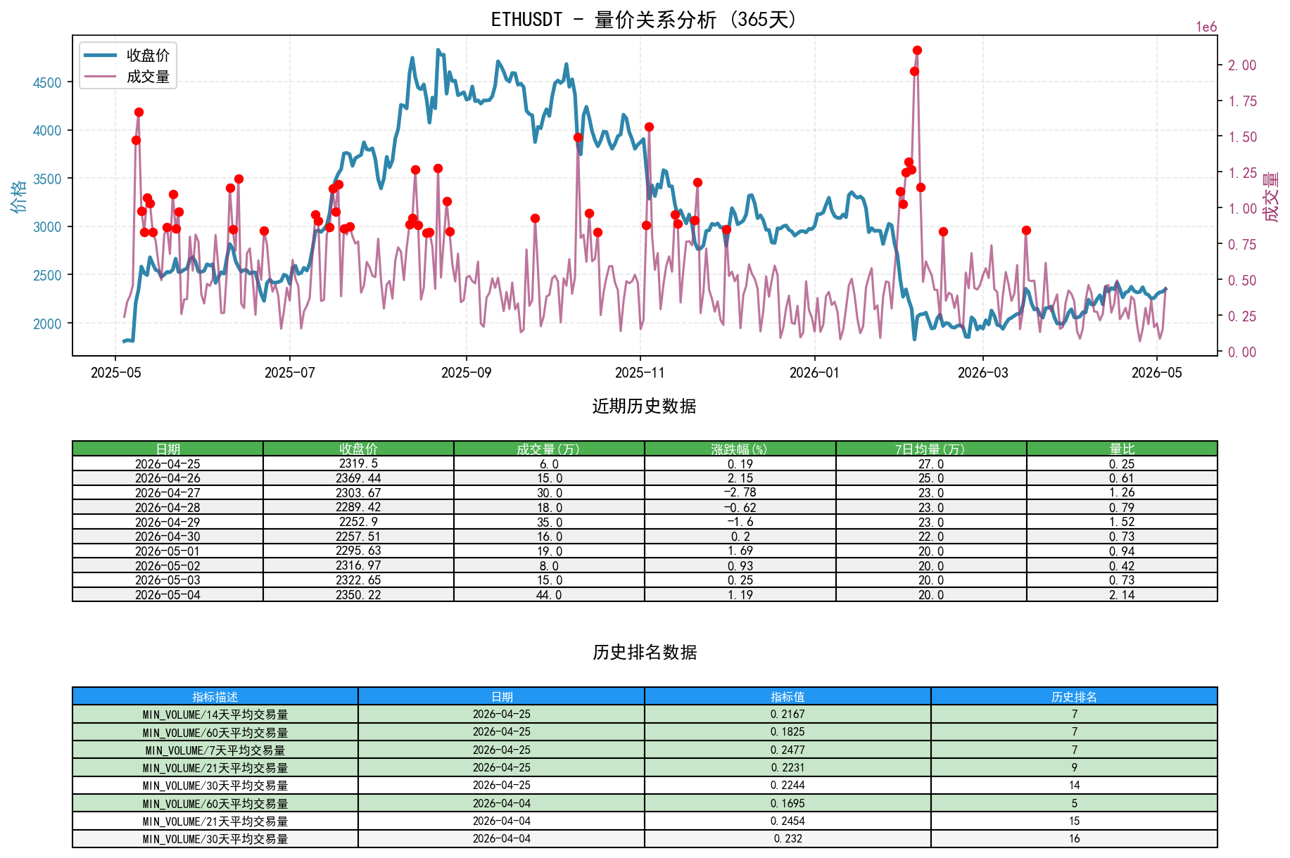Click the indicator value 0.1825
Viewport: 1290px width, 858px height.
click(788, 732)
